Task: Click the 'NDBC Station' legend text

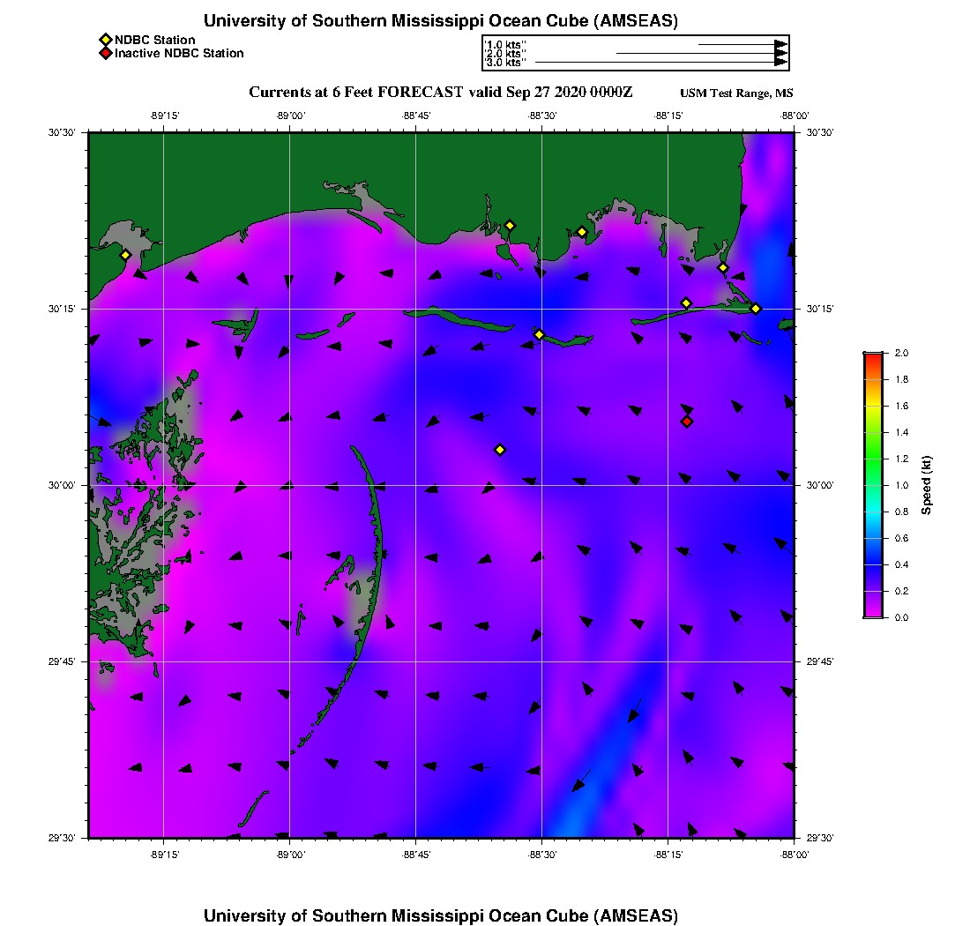Action: 154,40
